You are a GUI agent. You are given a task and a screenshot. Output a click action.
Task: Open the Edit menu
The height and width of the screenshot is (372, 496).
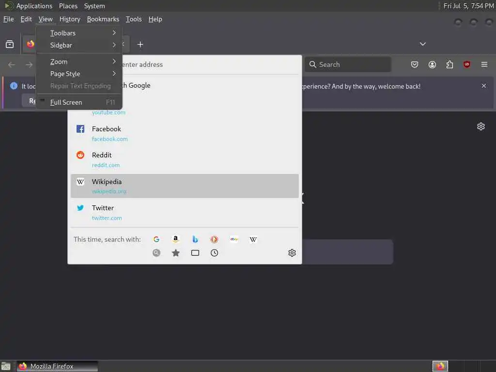tap(26, 19)
